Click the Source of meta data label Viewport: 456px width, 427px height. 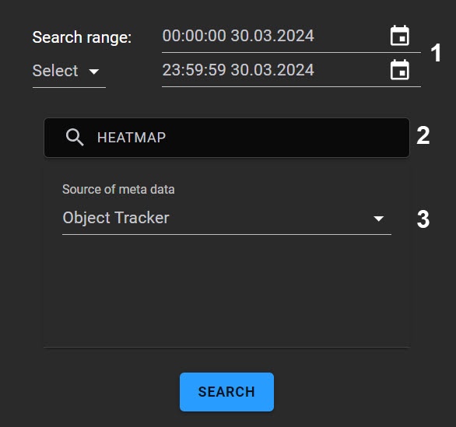[118, 190]
